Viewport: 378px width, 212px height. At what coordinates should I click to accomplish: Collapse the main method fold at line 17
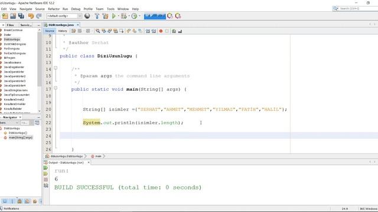(x=56, y=88)
